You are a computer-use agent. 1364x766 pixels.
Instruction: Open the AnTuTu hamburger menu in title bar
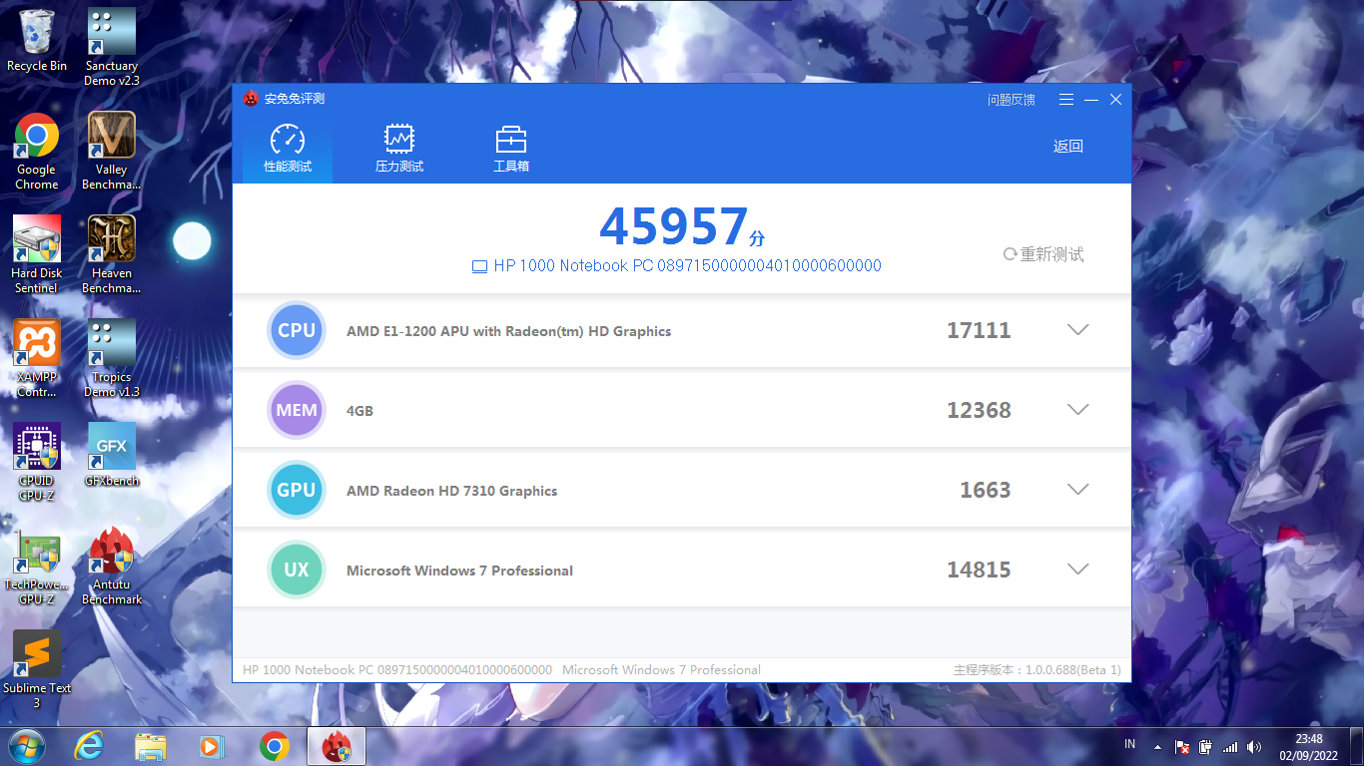pyautogui.click(x=1066, y=100)
